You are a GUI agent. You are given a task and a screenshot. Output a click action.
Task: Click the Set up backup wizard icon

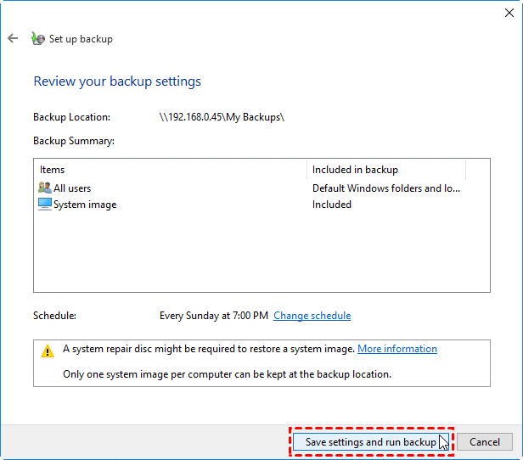[37, 38]
